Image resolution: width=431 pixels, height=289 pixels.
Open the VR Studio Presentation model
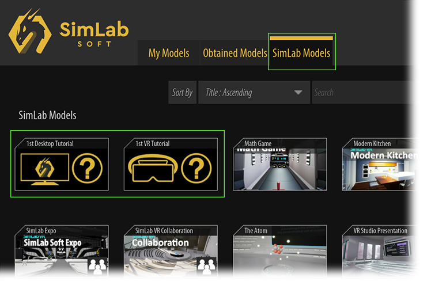[379, 250]
